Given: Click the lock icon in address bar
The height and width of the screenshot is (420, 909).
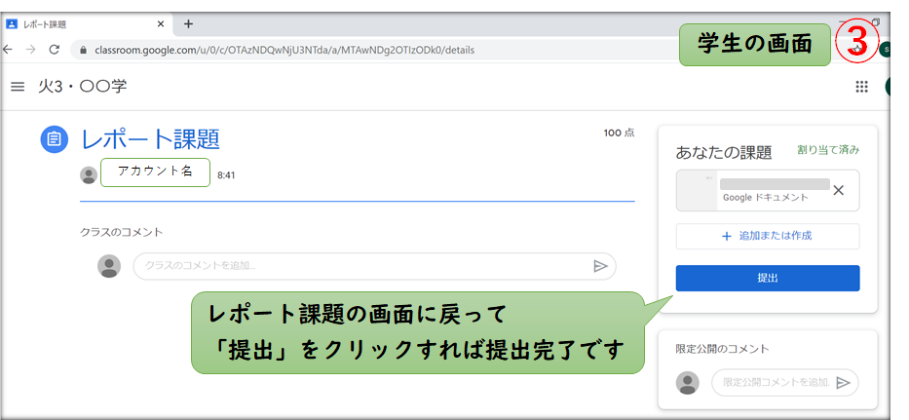Looking at the screenshot, I should pos(83,50).
